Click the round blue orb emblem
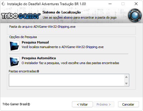The height and width of the screenshot is (111, 143). (x=135, y=15)
